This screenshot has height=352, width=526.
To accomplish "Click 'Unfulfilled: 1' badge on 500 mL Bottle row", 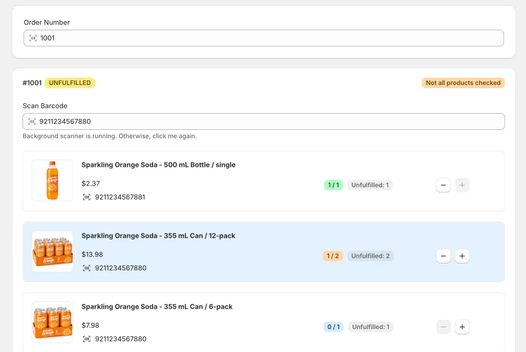I will [x=370, y=185].
